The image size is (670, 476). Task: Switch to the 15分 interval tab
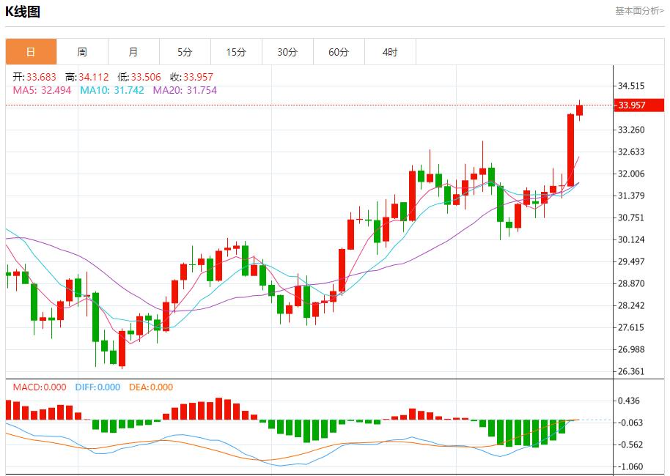(x=236, y=52)
